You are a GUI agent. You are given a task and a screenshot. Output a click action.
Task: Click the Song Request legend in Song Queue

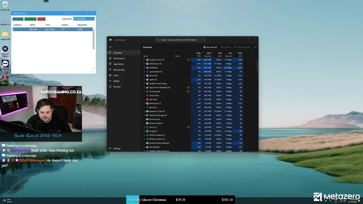pyautogui.click(x=30, y=19)
